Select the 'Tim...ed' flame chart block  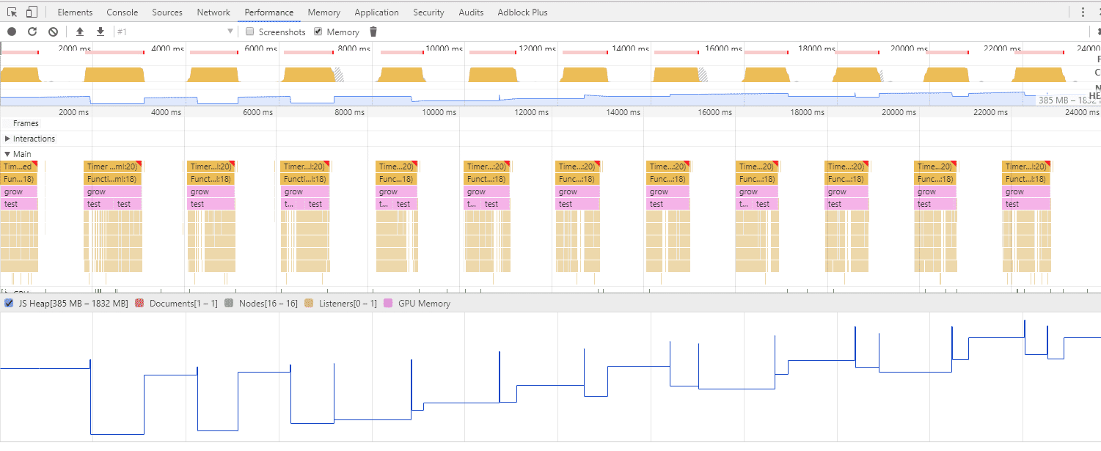click(18, 166)
